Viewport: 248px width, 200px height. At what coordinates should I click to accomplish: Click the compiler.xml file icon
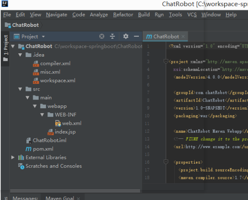pyautogui.click(x=36, y=64)
